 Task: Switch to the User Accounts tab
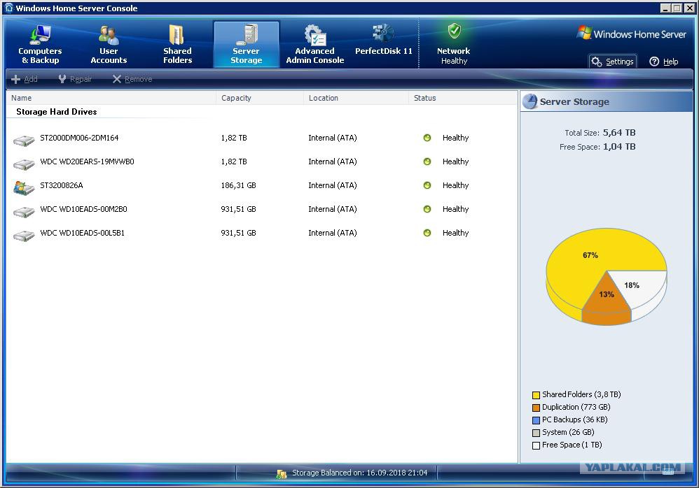click(x=109, y=44)
